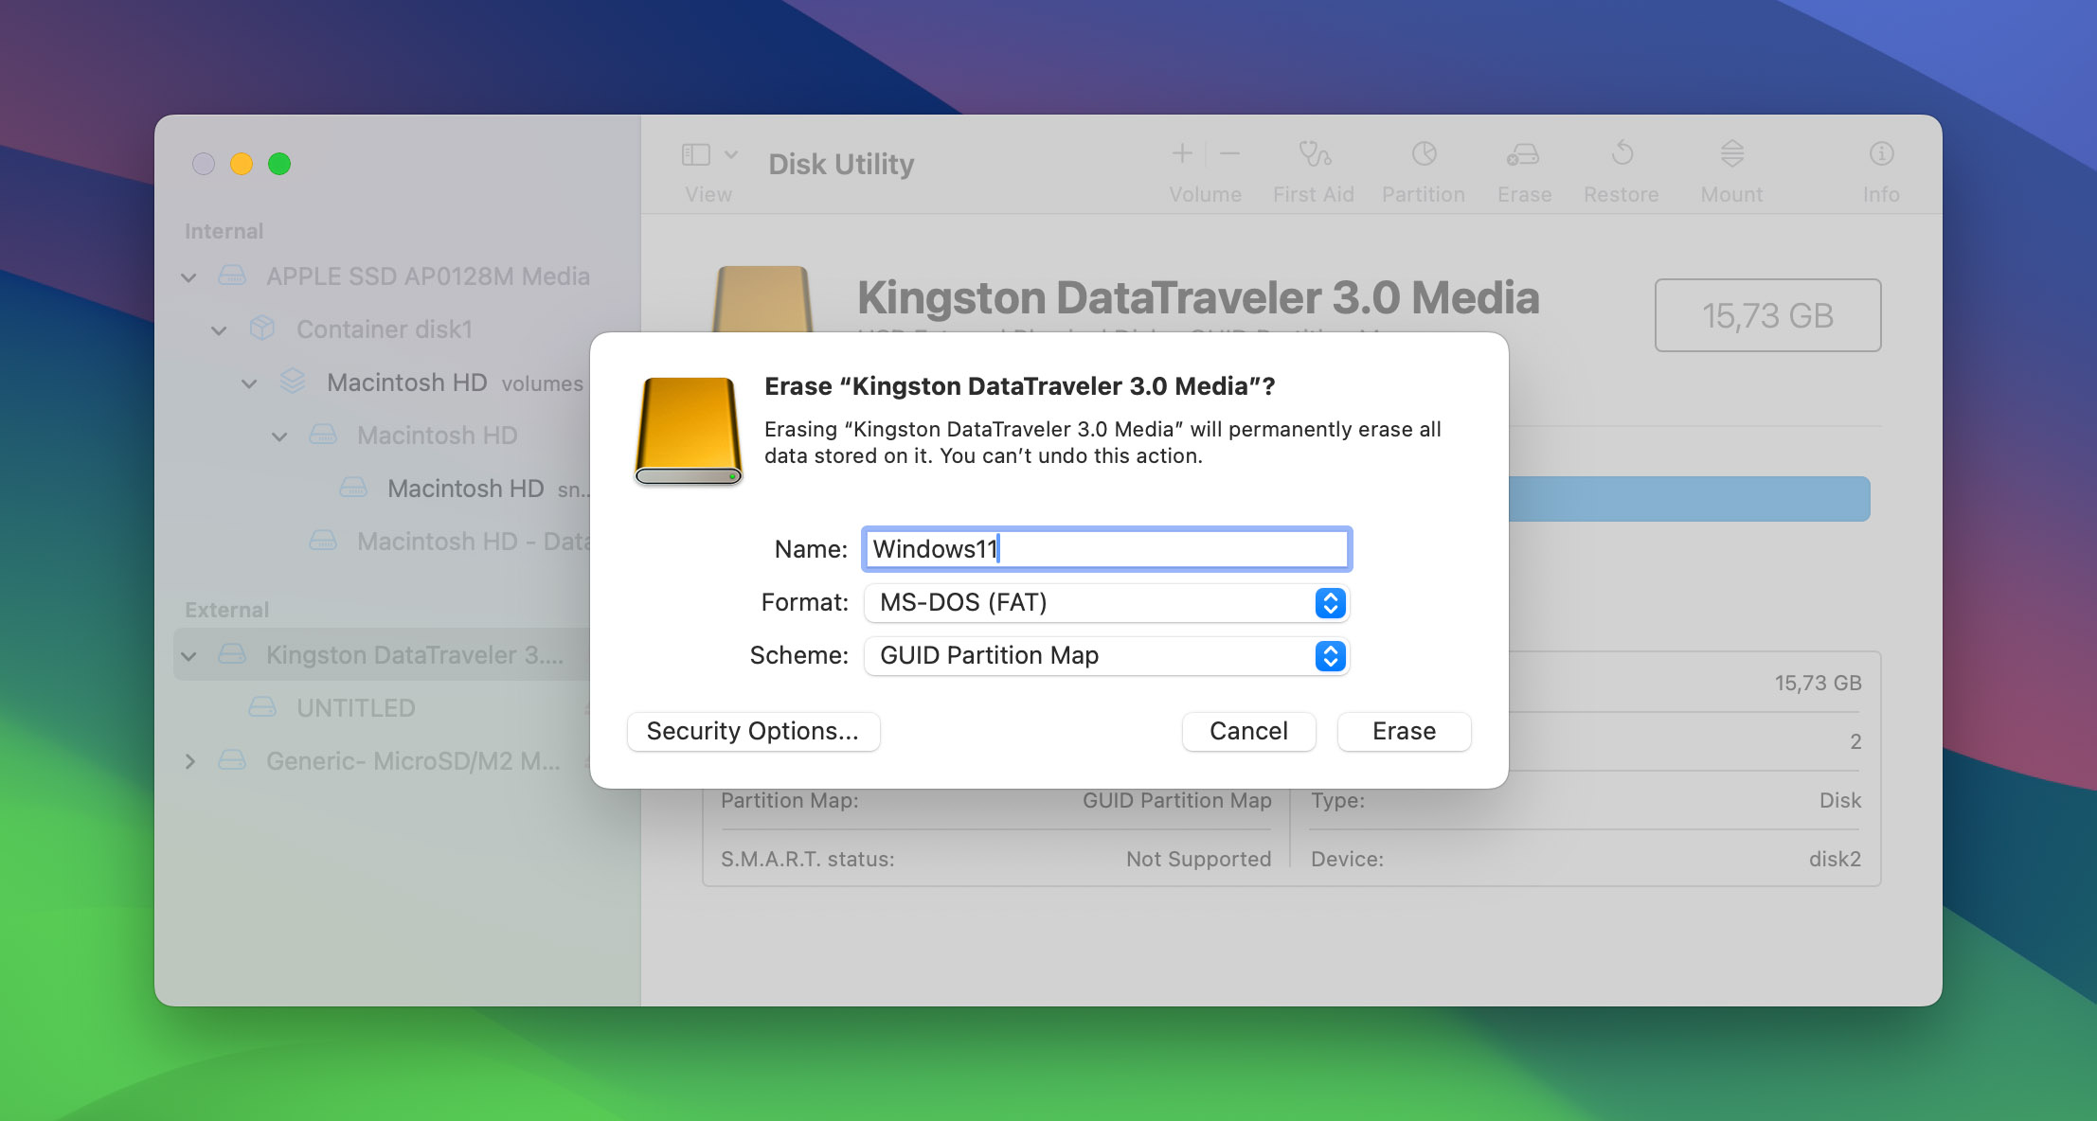Click inside the Name field containing Windows11

pos(1105,549)
